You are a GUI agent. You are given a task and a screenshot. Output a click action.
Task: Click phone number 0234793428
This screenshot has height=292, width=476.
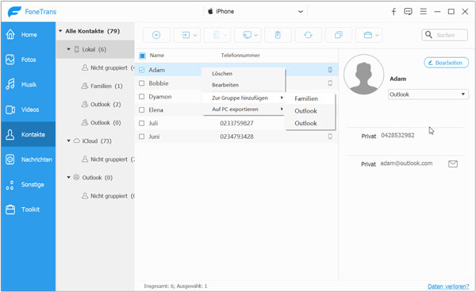coord(236,136)
